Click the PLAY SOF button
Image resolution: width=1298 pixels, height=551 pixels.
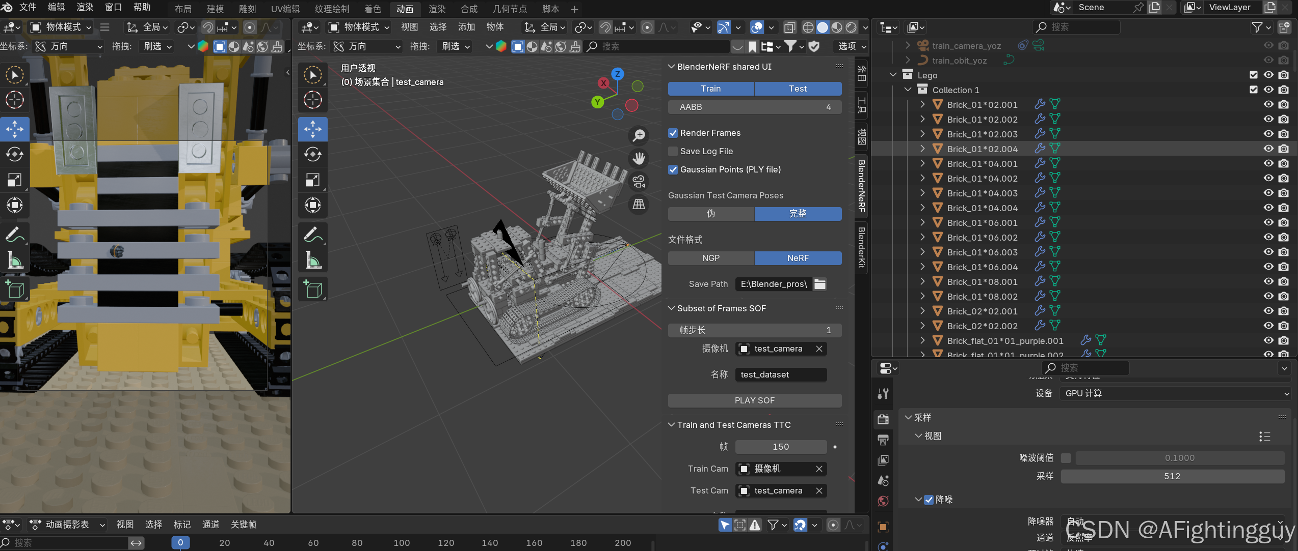[x=754, y=400]
